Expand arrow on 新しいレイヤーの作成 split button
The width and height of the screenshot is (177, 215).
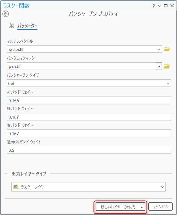[x=142, y=207]
